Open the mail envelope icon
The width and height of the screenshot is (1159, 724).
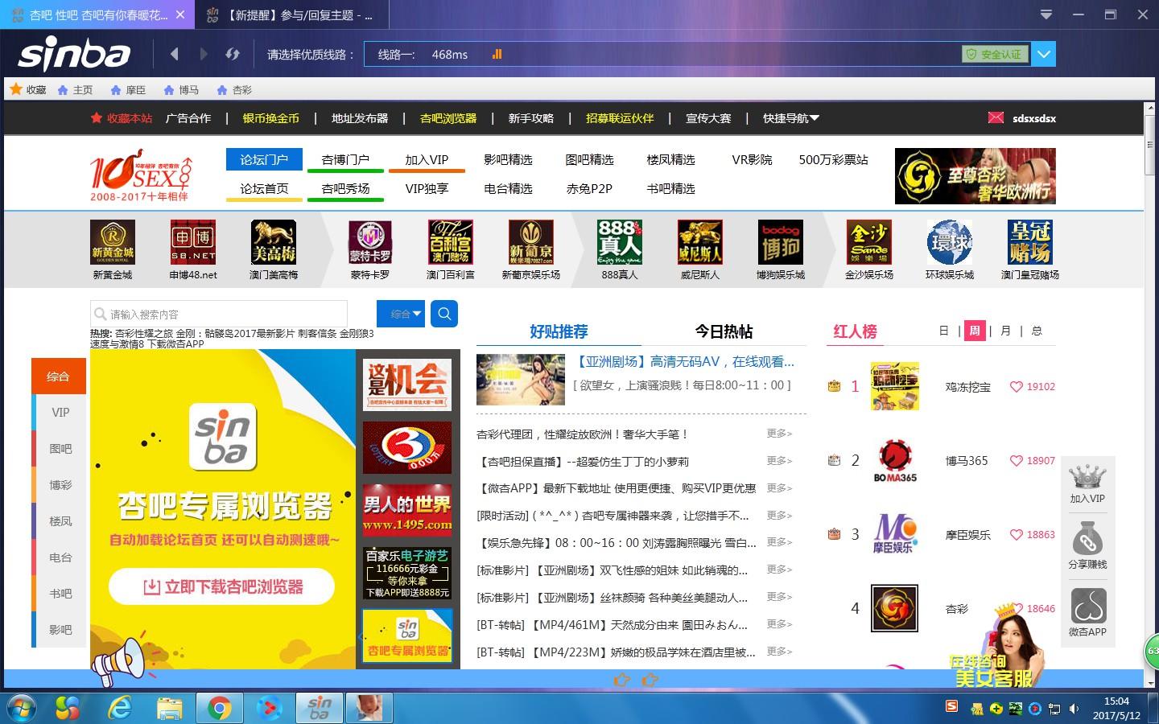(x=996, y=117)
